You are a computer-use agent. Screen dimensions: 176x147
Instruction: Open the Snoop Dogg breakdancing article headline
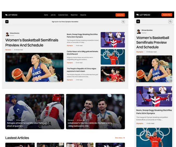pyautogui.click(x=82, y=36)
